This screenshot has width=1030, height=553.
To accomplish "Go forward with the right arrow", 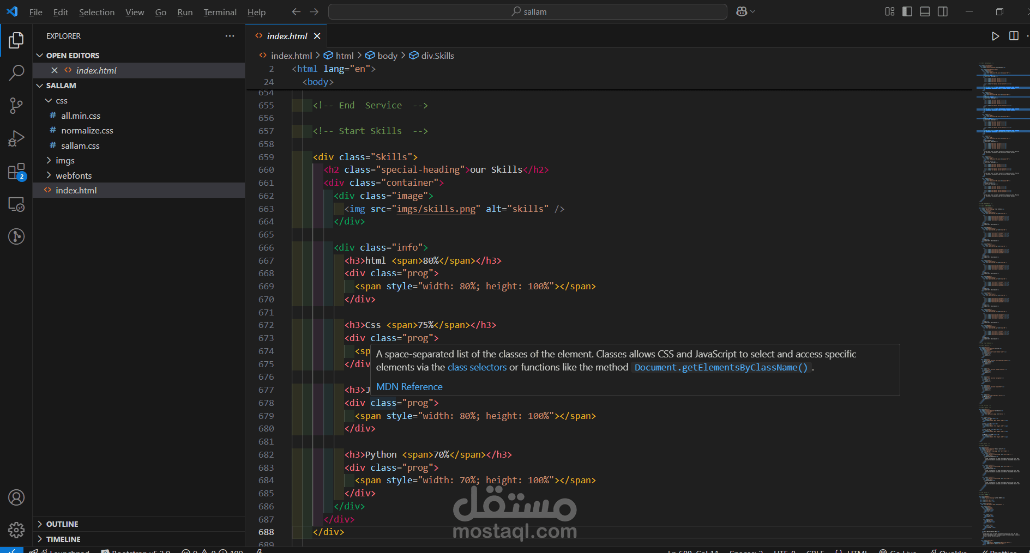I will tap(314, 11).
